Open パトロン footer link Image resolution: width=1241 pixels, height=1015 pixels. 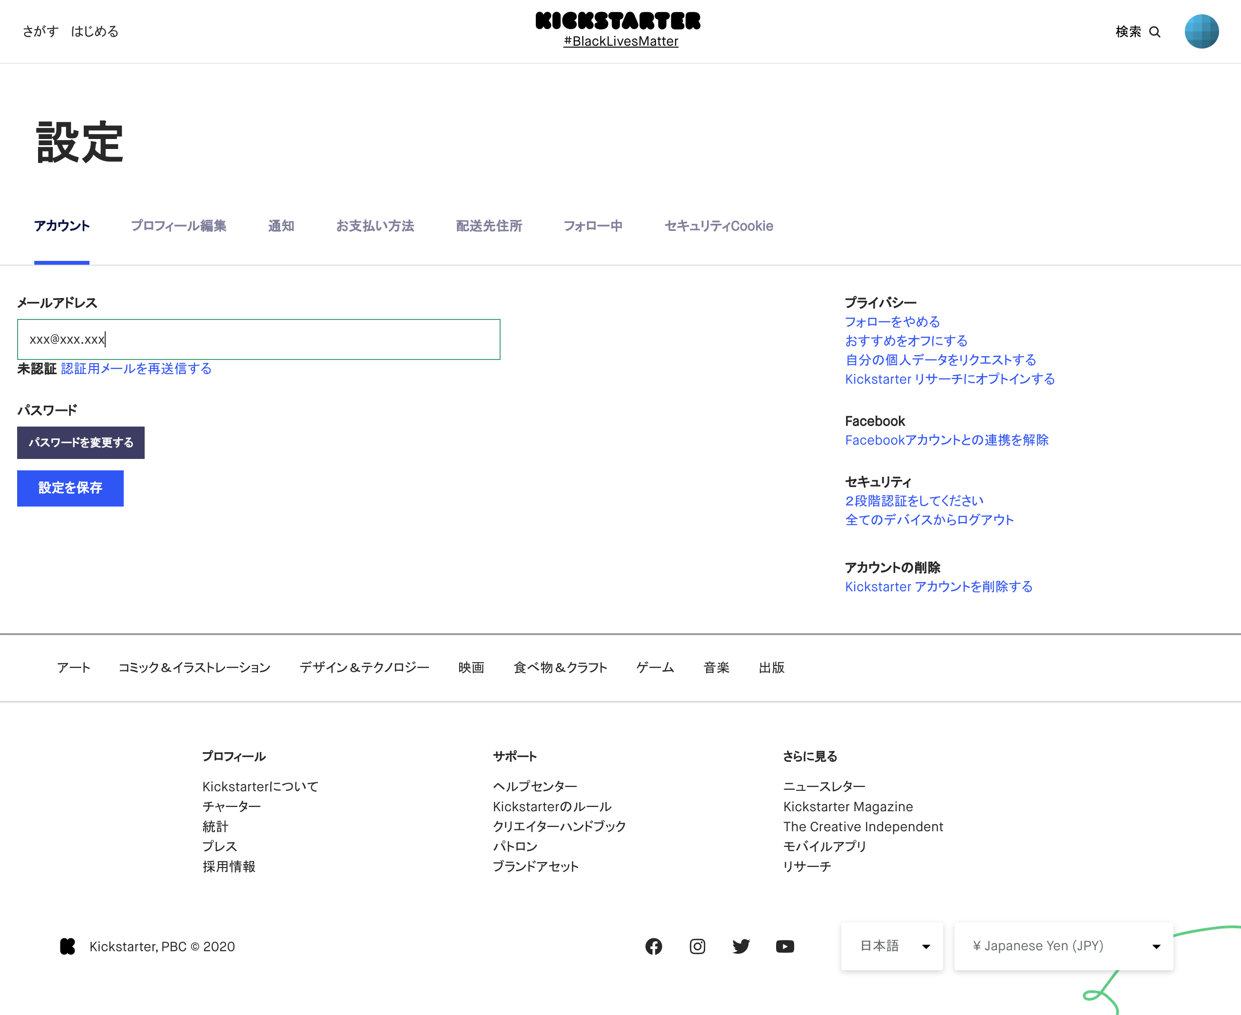point(515,846)
